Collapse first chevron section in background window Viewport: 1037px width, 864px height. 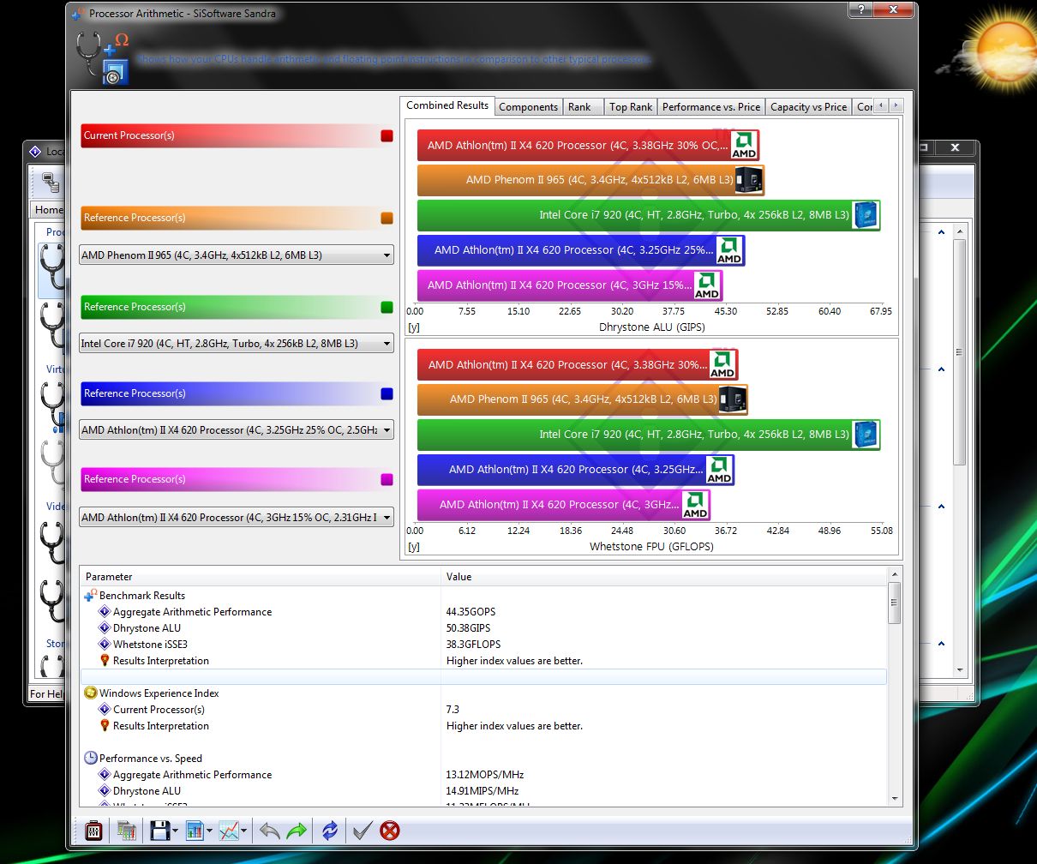coord(941,232)
